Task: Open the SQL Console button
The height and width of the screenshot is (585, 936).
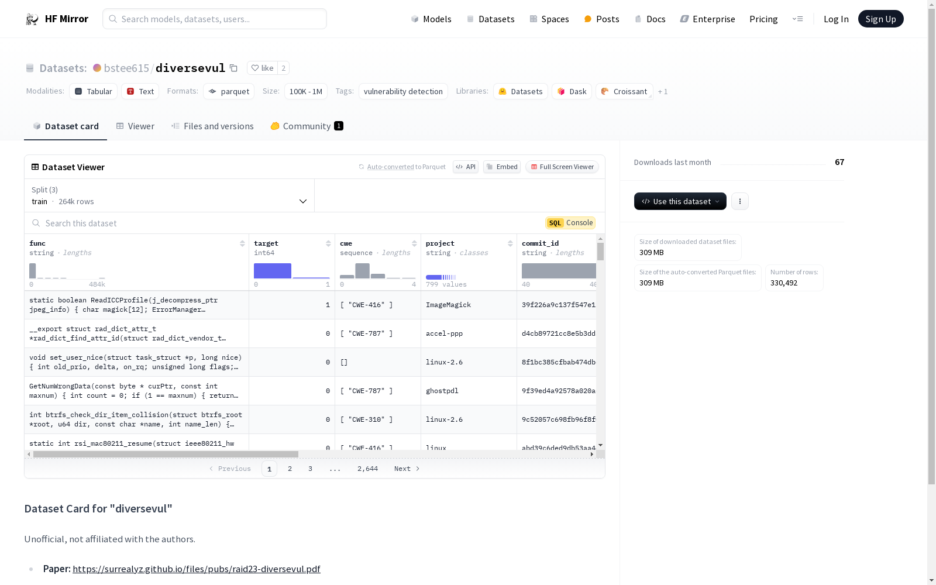Action: pyautogui.click(x=570, y=223)
